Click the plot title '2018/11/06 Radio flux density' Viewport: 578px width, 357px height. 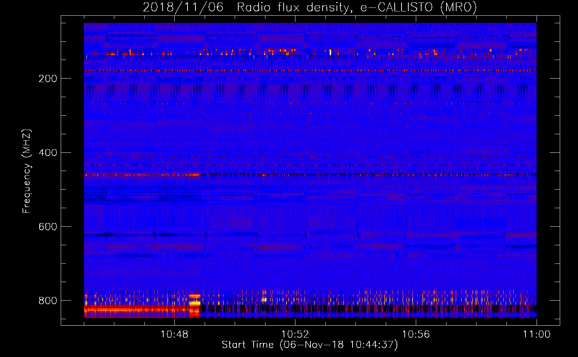310,7
